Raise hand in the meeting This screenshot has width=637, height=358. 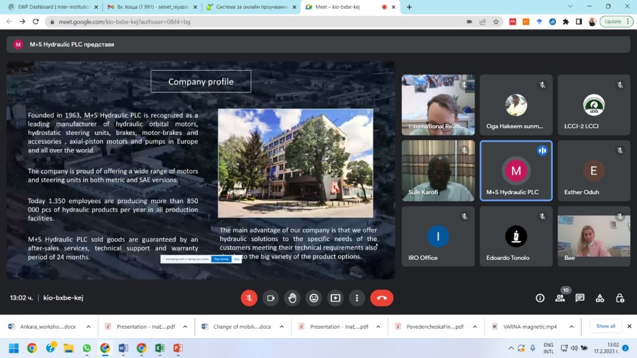[292, 298]
